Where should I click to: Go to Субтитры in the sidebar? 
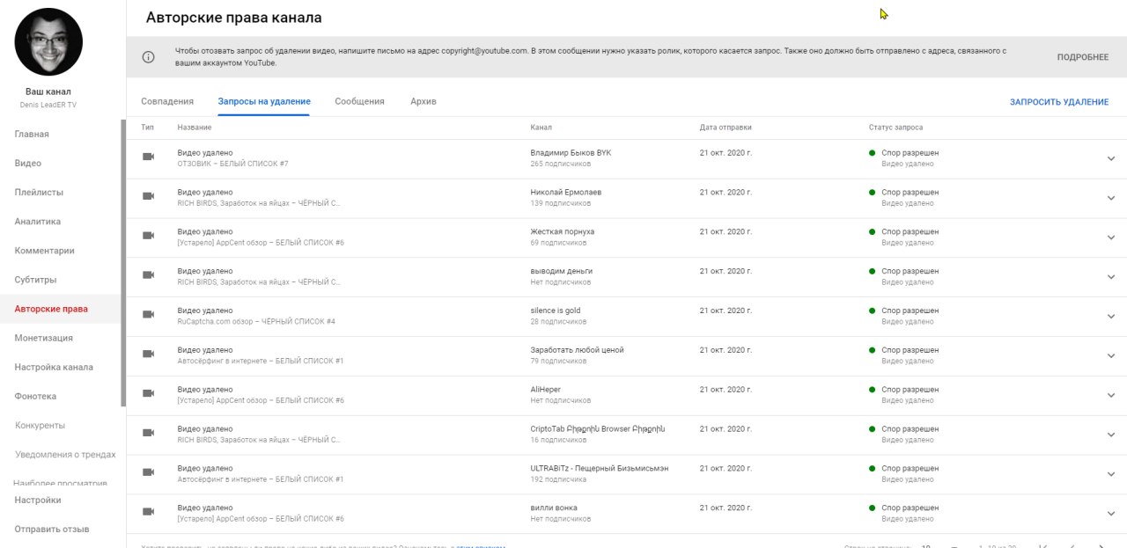(x=36, y=280)
